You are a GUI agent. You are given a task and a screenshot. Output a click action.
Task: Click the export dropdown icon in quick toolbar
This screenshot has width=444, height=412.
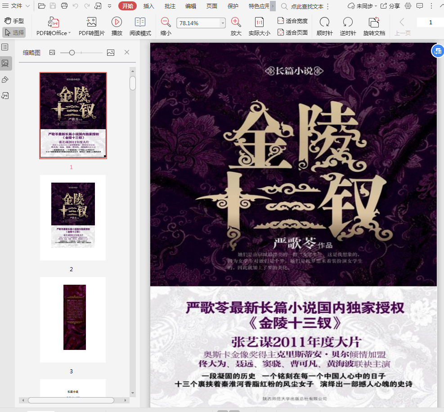[x=98, y=6]
